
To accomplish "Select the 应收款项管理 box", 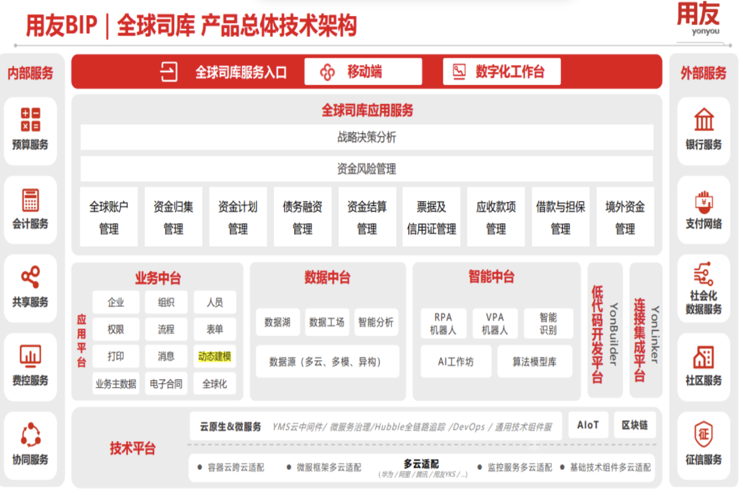I will [x=496, y=217].
